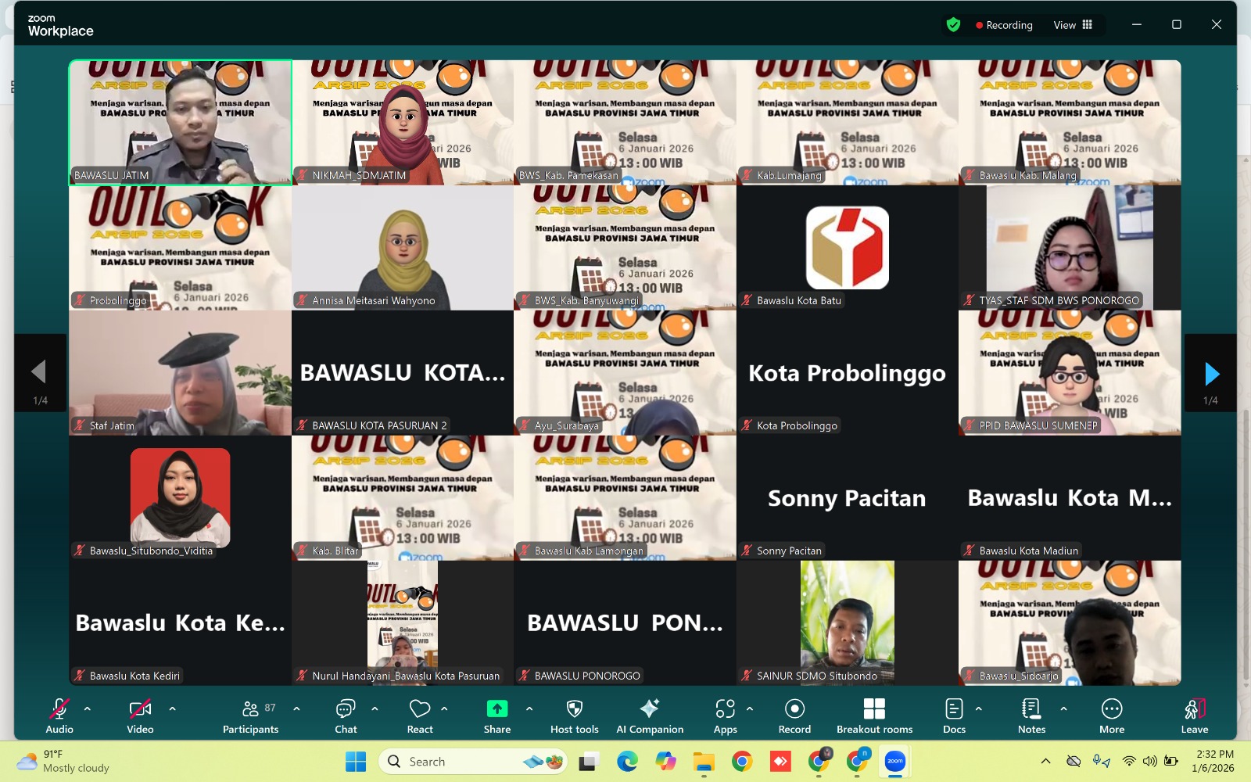Image resolution: width=1251 pixels, height=782 pixels.
Task: Click Leave to exit the meeting
Action: [1194, 713]
